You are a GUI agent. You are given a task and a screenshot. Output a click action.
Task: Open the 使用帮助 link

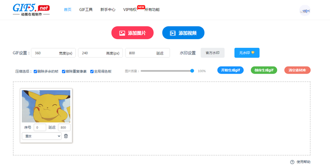click(x=303, y=162)
